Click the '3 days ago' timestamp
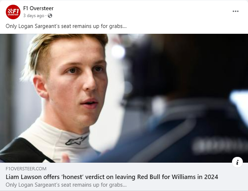The width and height of the screenshot is (248, 191). 34,16
